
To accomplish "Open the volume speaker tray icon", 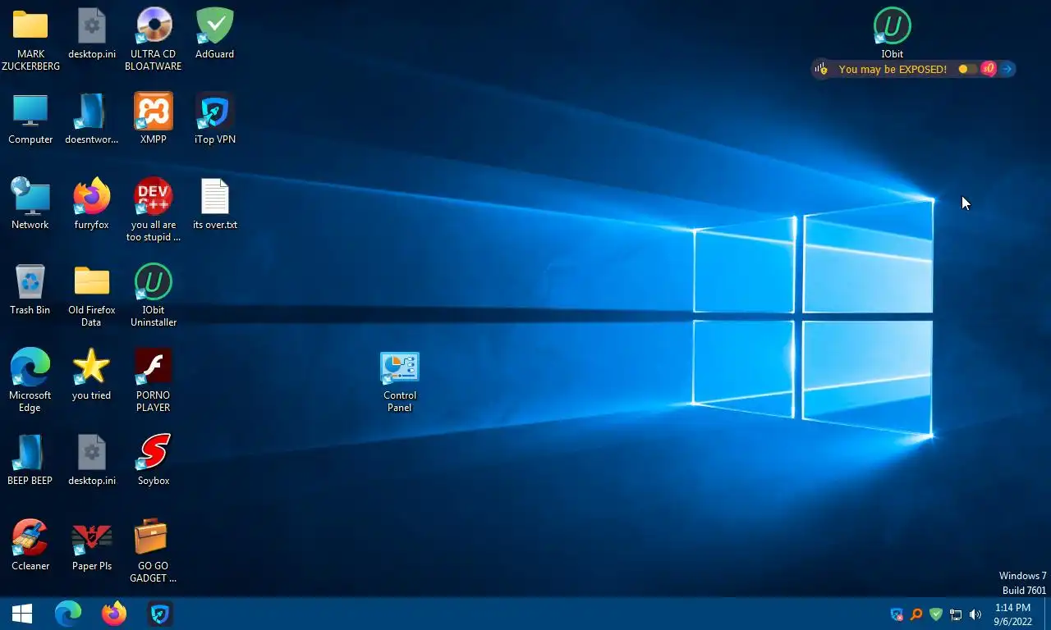I will pos(975,614).
